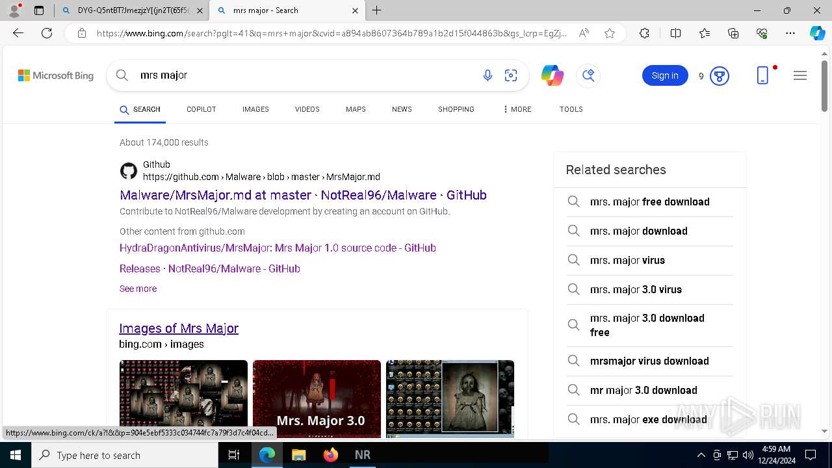
Task: Expand 'See more' GitHub results
Action: click(138, 289)
